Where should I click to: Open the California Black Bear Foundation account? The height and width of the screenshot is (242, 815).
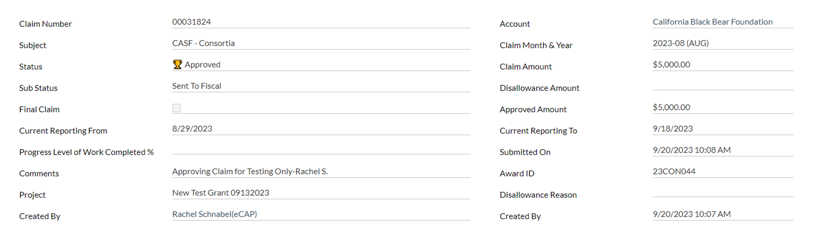(712, 22)
